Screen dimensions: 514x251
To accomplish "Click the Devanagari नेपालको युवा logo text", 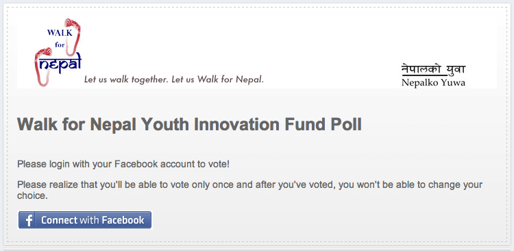I will pos(433,69).
